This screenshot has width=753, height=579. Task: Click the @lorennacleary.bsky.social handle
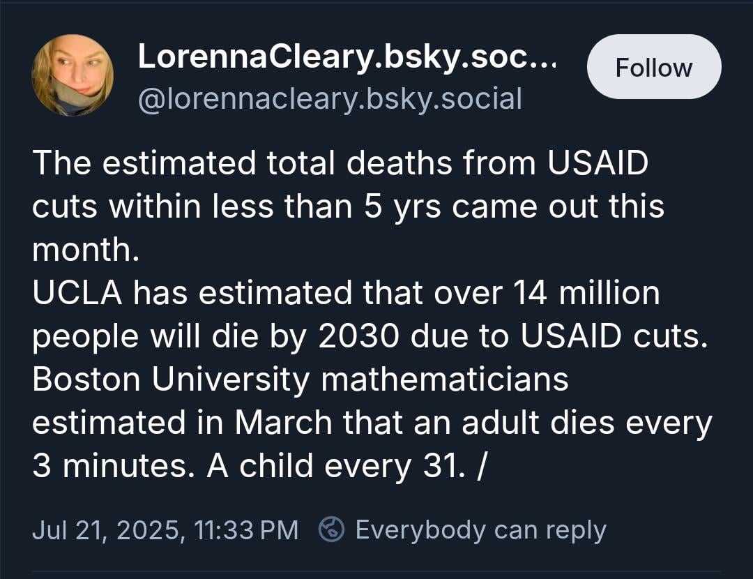point(330,98)
